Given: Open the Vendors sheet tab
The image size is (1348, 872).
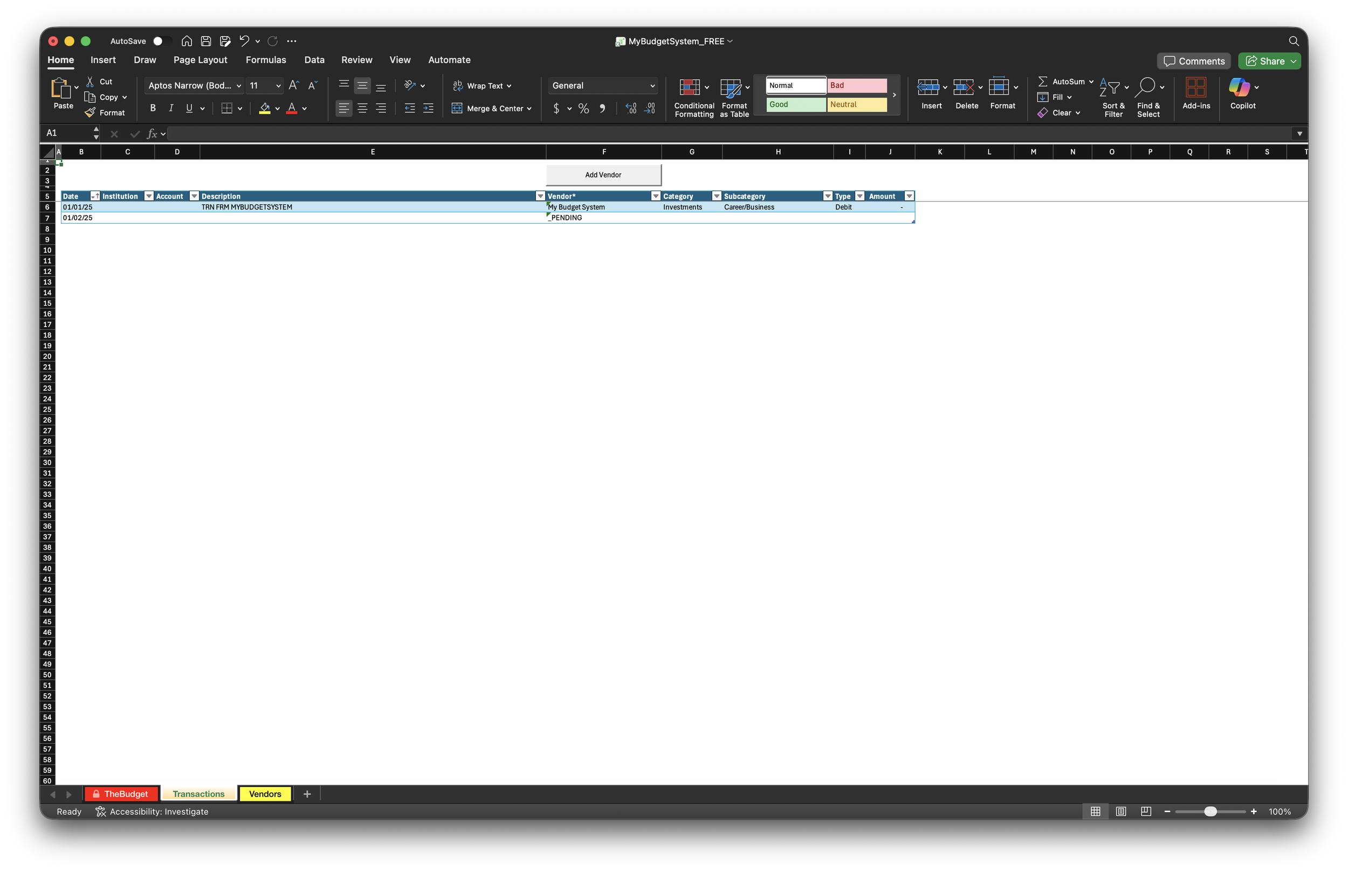Looking at the screenshot, I should pyautogui.click(x=265, y=794).
